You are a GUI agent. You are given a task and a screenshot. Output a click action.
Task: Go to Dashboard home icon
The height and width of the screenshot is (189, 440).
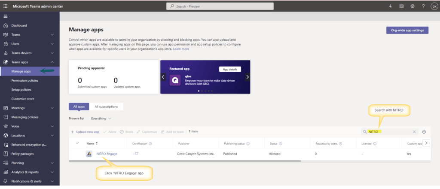pyautogui.click(x=6, y=25)
